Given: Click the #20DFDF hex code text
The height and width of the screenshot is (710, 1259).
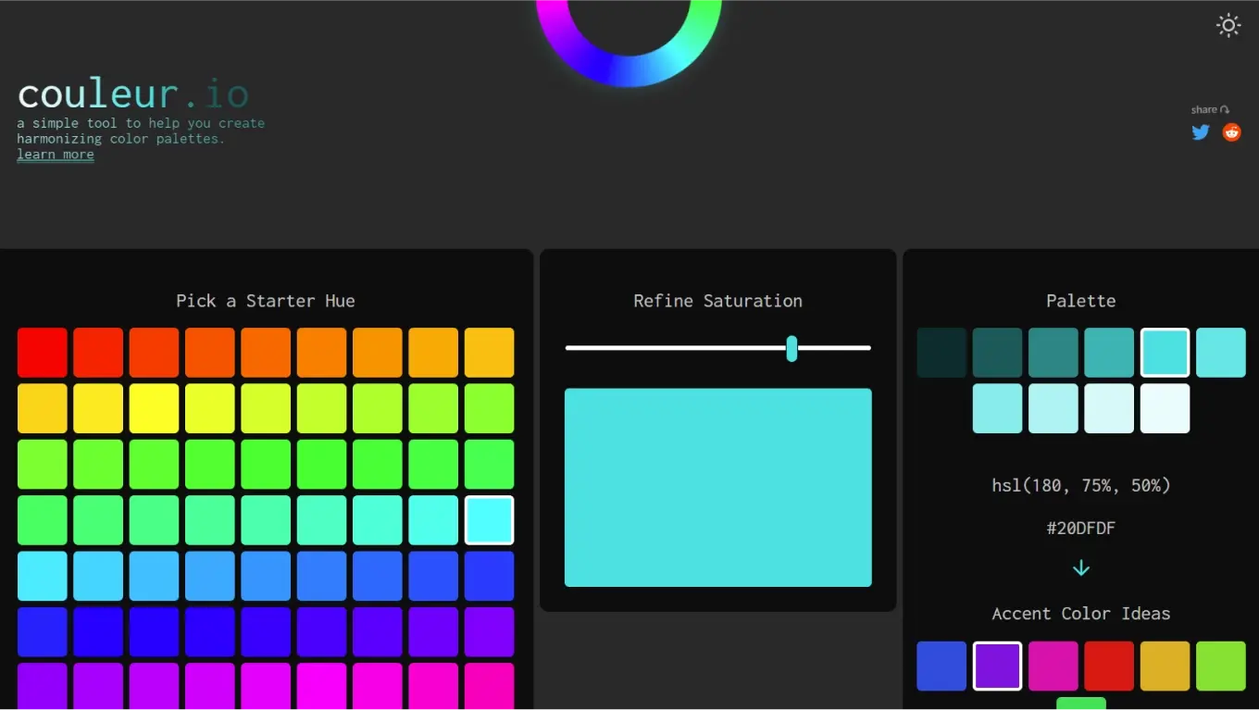Looking at the screenshot, I should pos(1080,529).
